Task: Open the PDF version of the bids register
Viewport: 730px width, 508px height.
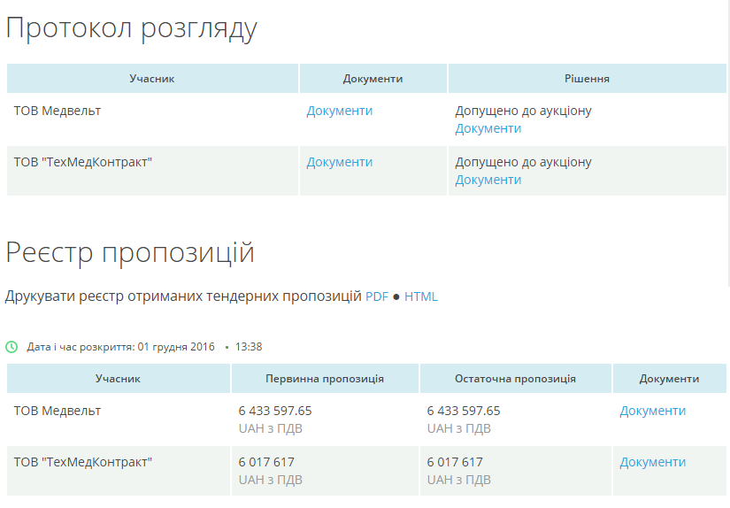Action: pos(377,296)
